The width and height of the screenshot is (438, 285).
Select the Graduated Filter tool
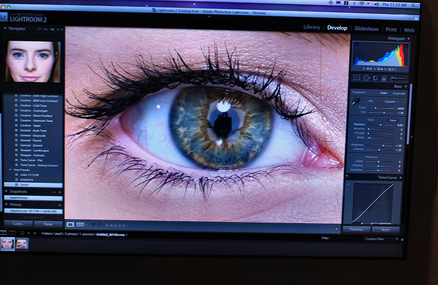point(384,78)
